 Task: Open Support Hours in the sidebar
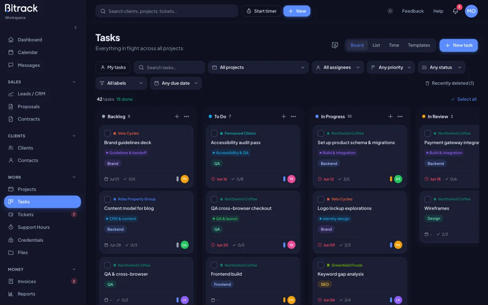[x=42, y=227]
